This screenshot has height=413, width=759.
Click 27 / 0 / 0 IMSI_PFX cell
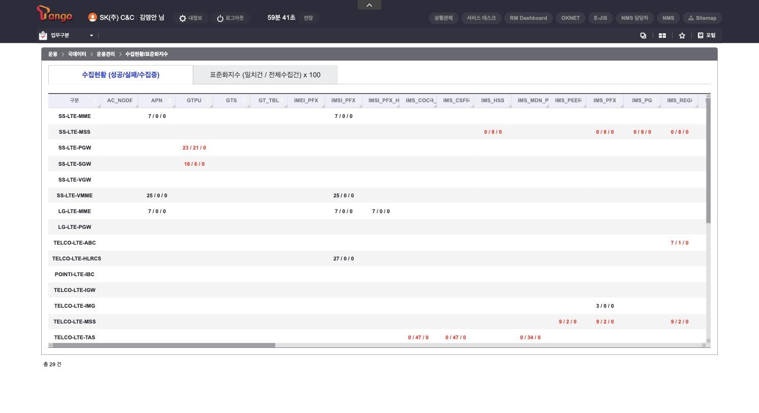pos(343,259)
